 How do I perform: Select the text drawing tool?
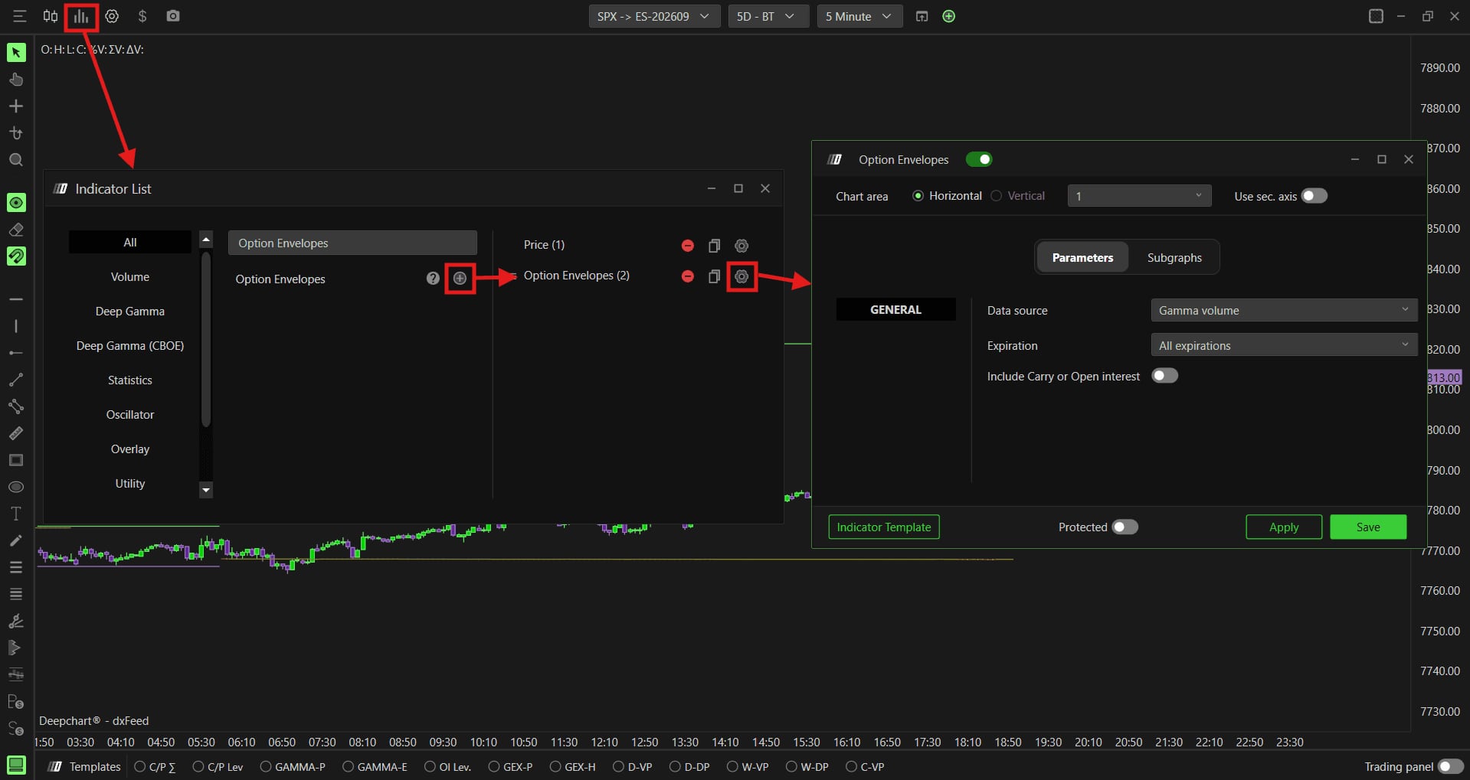[16, 514]
